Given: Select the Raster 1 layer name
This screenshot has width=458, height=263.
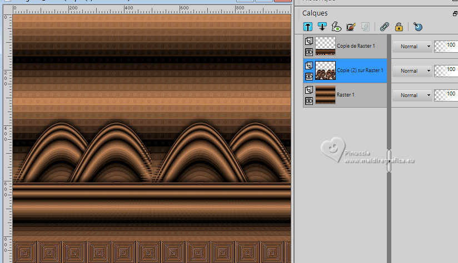Looking at the screenshot, I should tap(346, 95).
